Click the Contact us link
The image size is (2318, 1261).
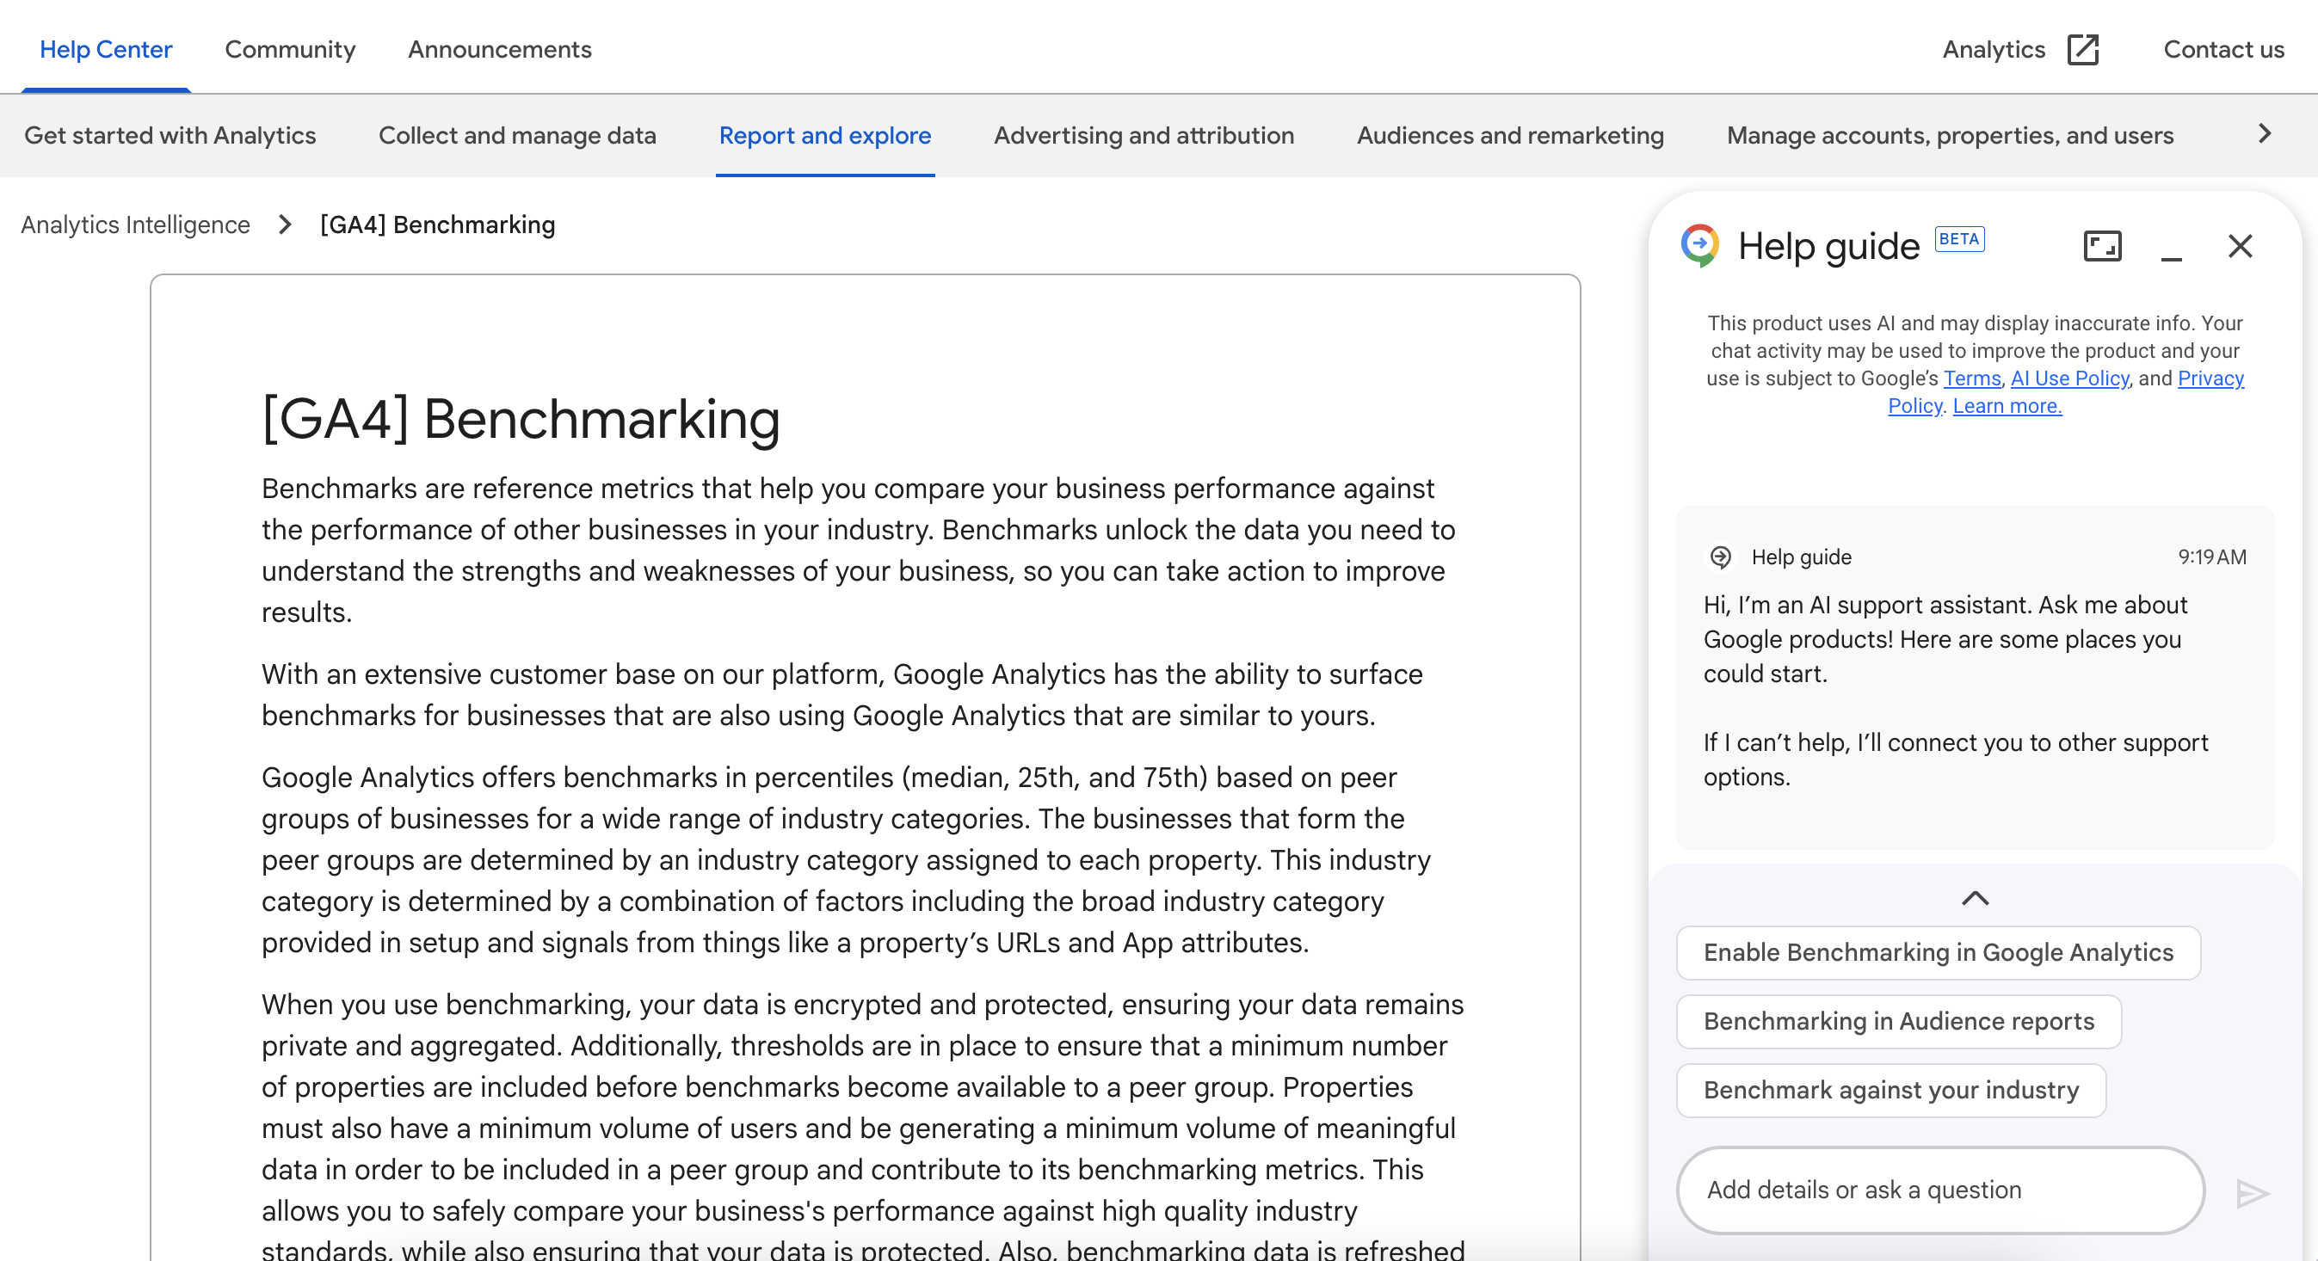pyautogui.click(x=2222, y=50)
